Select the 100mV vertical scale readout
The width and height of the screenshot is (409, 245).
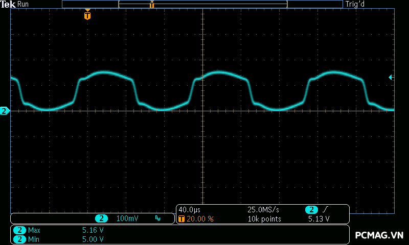pyautogui.click(x=127, y=218)
